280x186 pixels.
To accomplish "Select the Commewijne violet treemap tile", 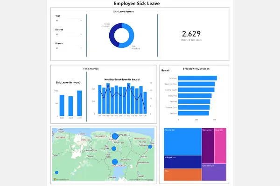I will coord(214,173).
